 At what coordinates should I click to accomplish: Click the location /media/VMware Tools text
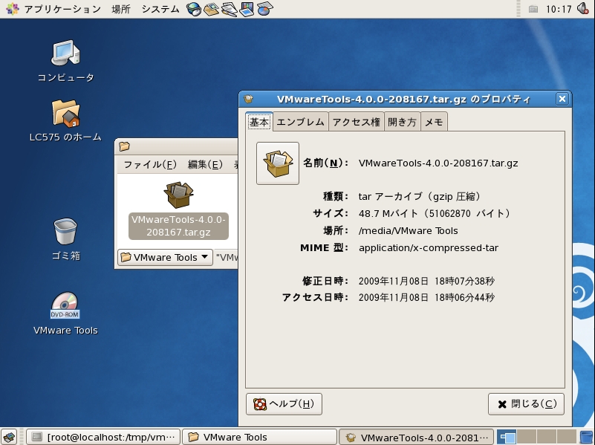tap(408, 230)
